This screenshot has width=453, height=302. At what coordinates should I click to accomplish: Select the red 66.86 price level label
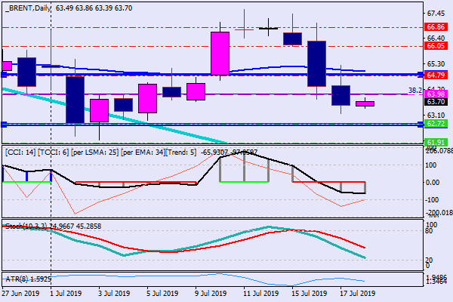pos(436,26)
